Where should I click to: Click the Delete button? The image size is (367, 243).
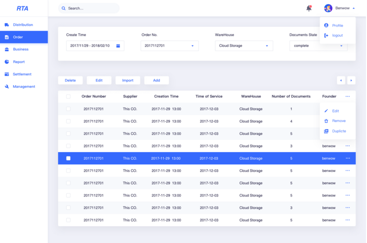(70, 80)
